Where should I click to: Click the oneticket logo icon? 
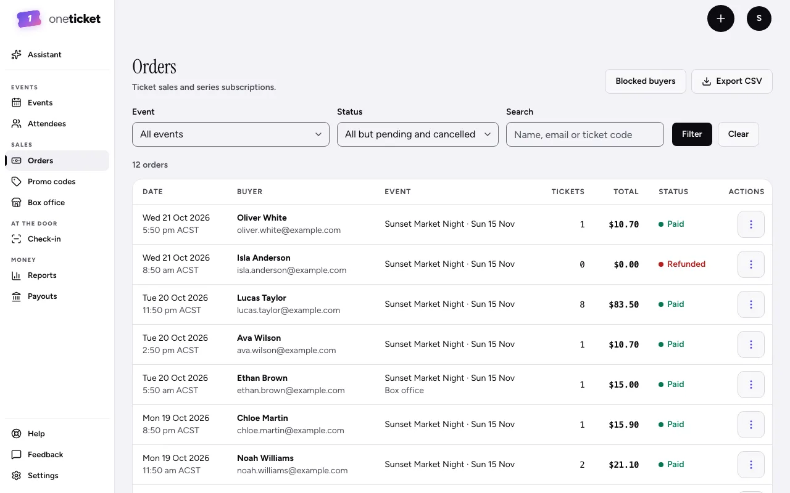pos(29,19)
